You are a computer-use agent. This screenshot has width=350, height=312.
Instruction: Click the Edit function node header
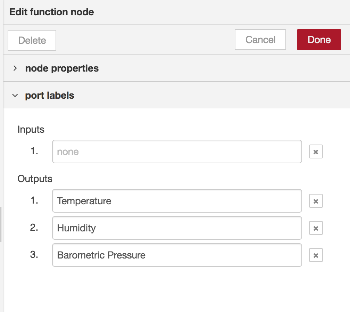click(x=51, y=12)
